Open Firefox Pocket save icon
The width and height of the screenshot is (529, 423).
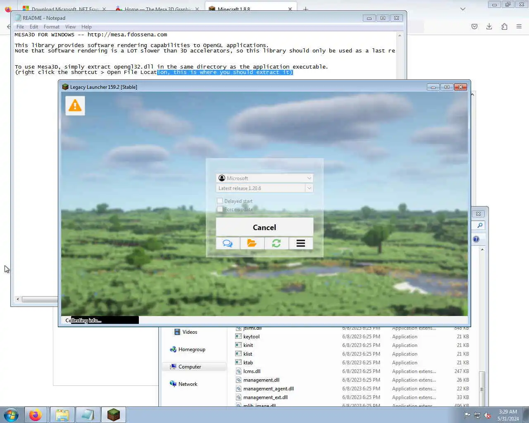coord(474,26)
